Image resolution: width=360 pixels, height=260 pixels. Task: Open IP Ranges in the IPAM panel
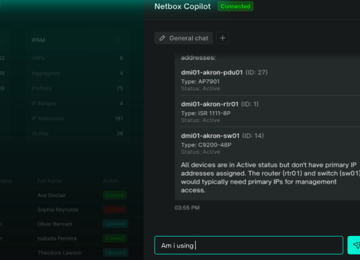coord(77,104)
